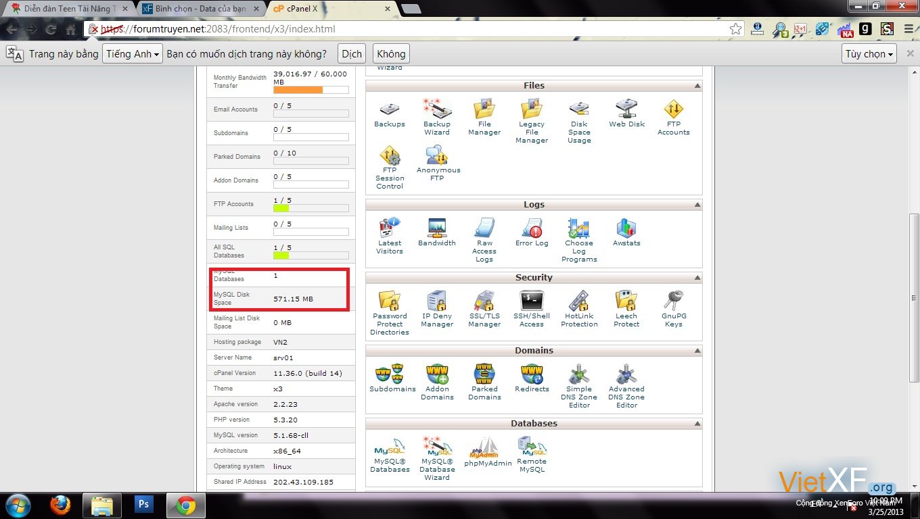Open the Tùy chọn options dropdown
The height and width of the screenshot is (519, 920).
[x=870, y=54]
